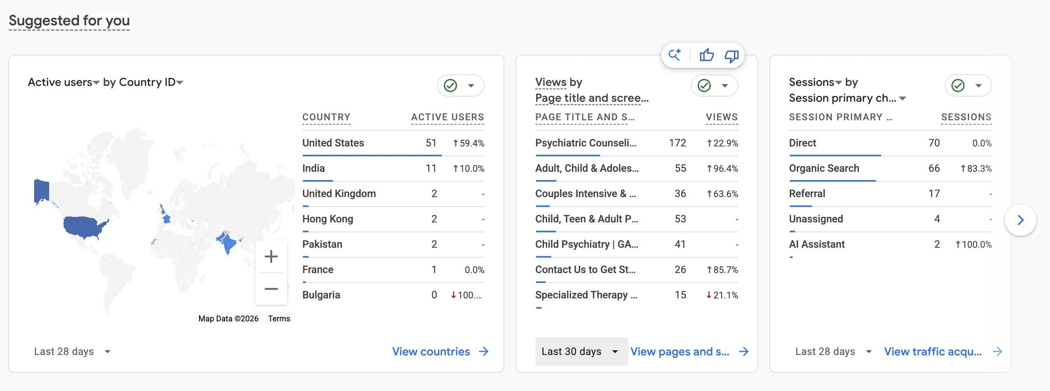This screenshot has width=1050, height=391.
Task: Click green checkmark on Active users card
Action: click(x=450, y=85)
